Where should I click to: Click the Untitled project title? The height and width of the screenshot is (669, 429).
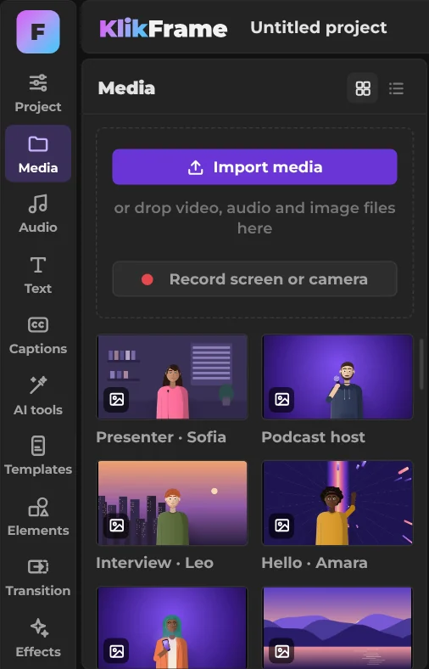click(319, 28)
